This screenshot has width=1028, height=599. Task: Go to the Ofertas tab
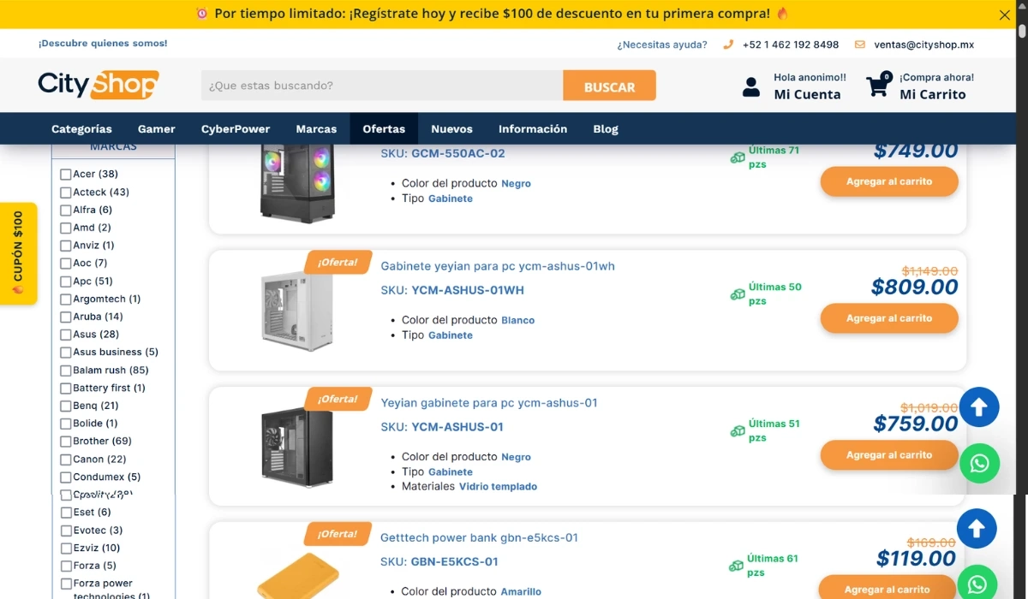pyautogui.click(x=384, y=129)
